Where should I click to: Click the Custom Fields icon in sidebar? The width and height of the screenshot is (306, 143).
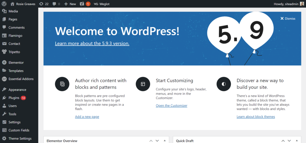(x=4, y=130)
